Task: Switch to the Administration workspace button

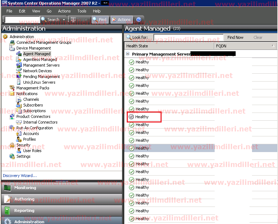Action: pos(62,220)
